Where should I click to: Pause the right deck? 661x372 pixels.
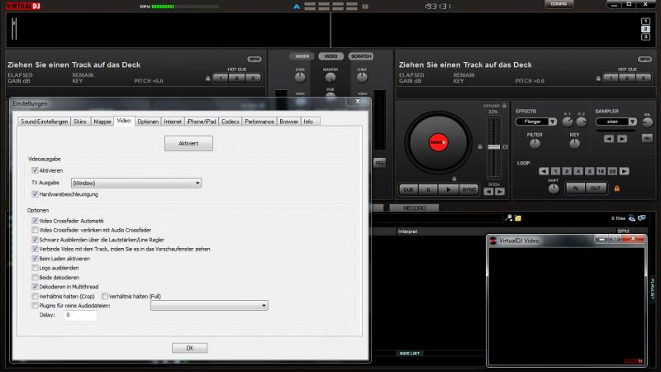click(428, 189)
